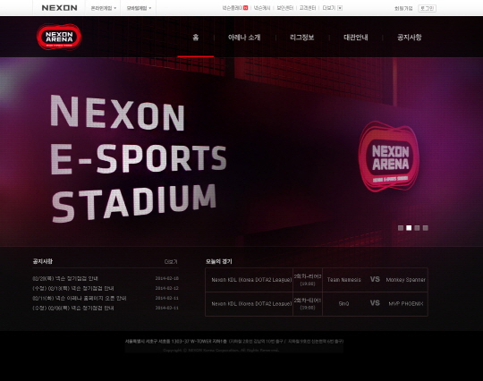Open the 홈 navigation tab
The height and width of the screenshot is (381, 483).
tap(196, 38)
